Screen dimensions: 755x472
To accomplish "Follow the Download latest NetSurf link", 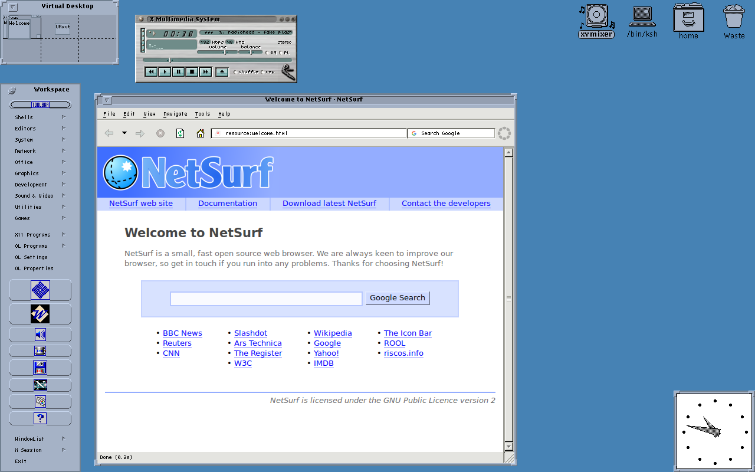I will pyautogui.click(x=329, y=204).
